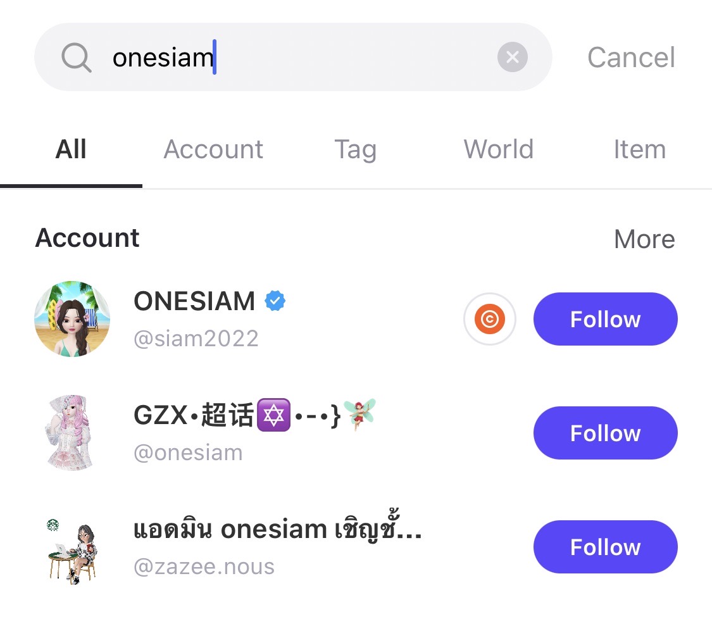712x638 pixels.
Task: Switch to the Account tab
Action: coord(213,150)
